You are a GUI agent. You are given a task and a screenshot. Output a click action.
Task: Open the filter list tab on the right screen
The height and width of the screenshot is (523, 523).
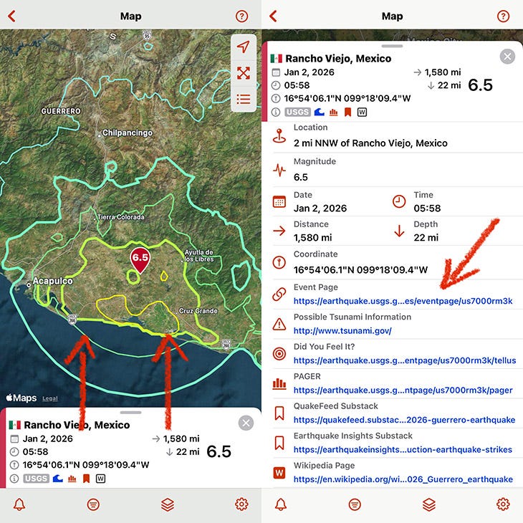tap(355, 504)
